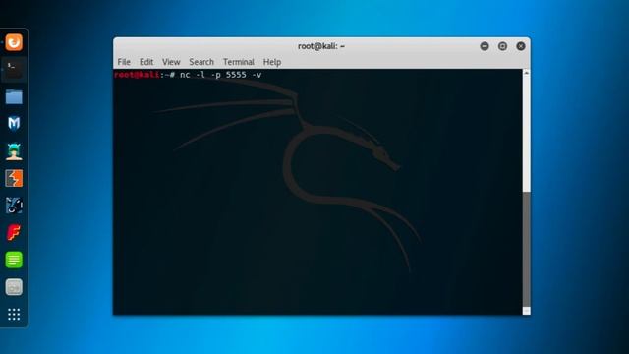Close the root@kali terminal window

(521, 46)
